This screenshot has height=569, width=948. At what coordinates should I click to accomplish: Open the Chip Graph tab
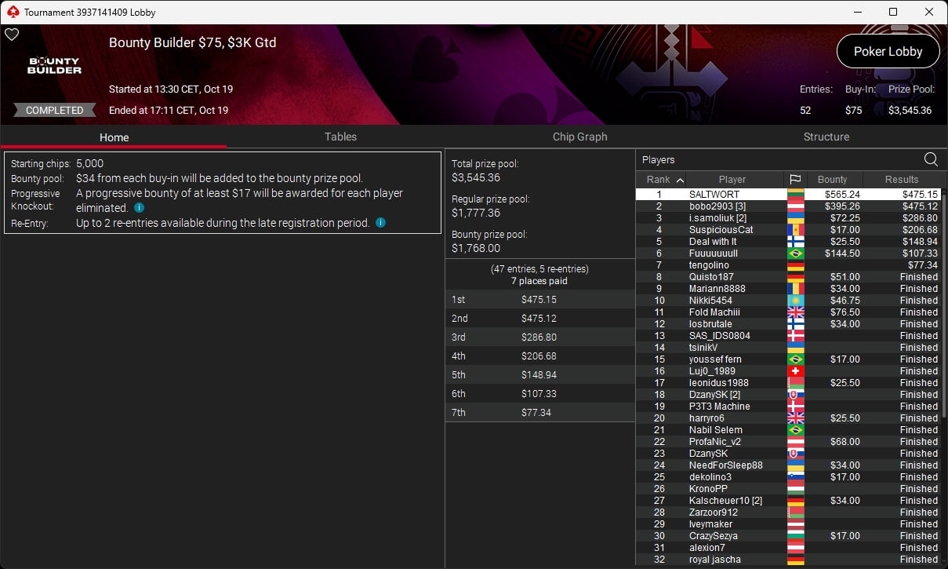(579, 137)
